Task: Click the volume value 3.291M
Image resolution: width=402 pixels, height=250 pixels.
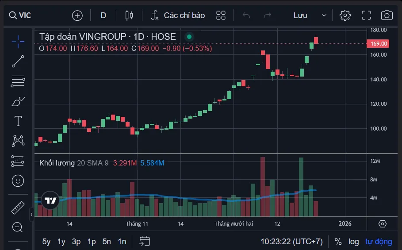Action: [x=125, y=163]
